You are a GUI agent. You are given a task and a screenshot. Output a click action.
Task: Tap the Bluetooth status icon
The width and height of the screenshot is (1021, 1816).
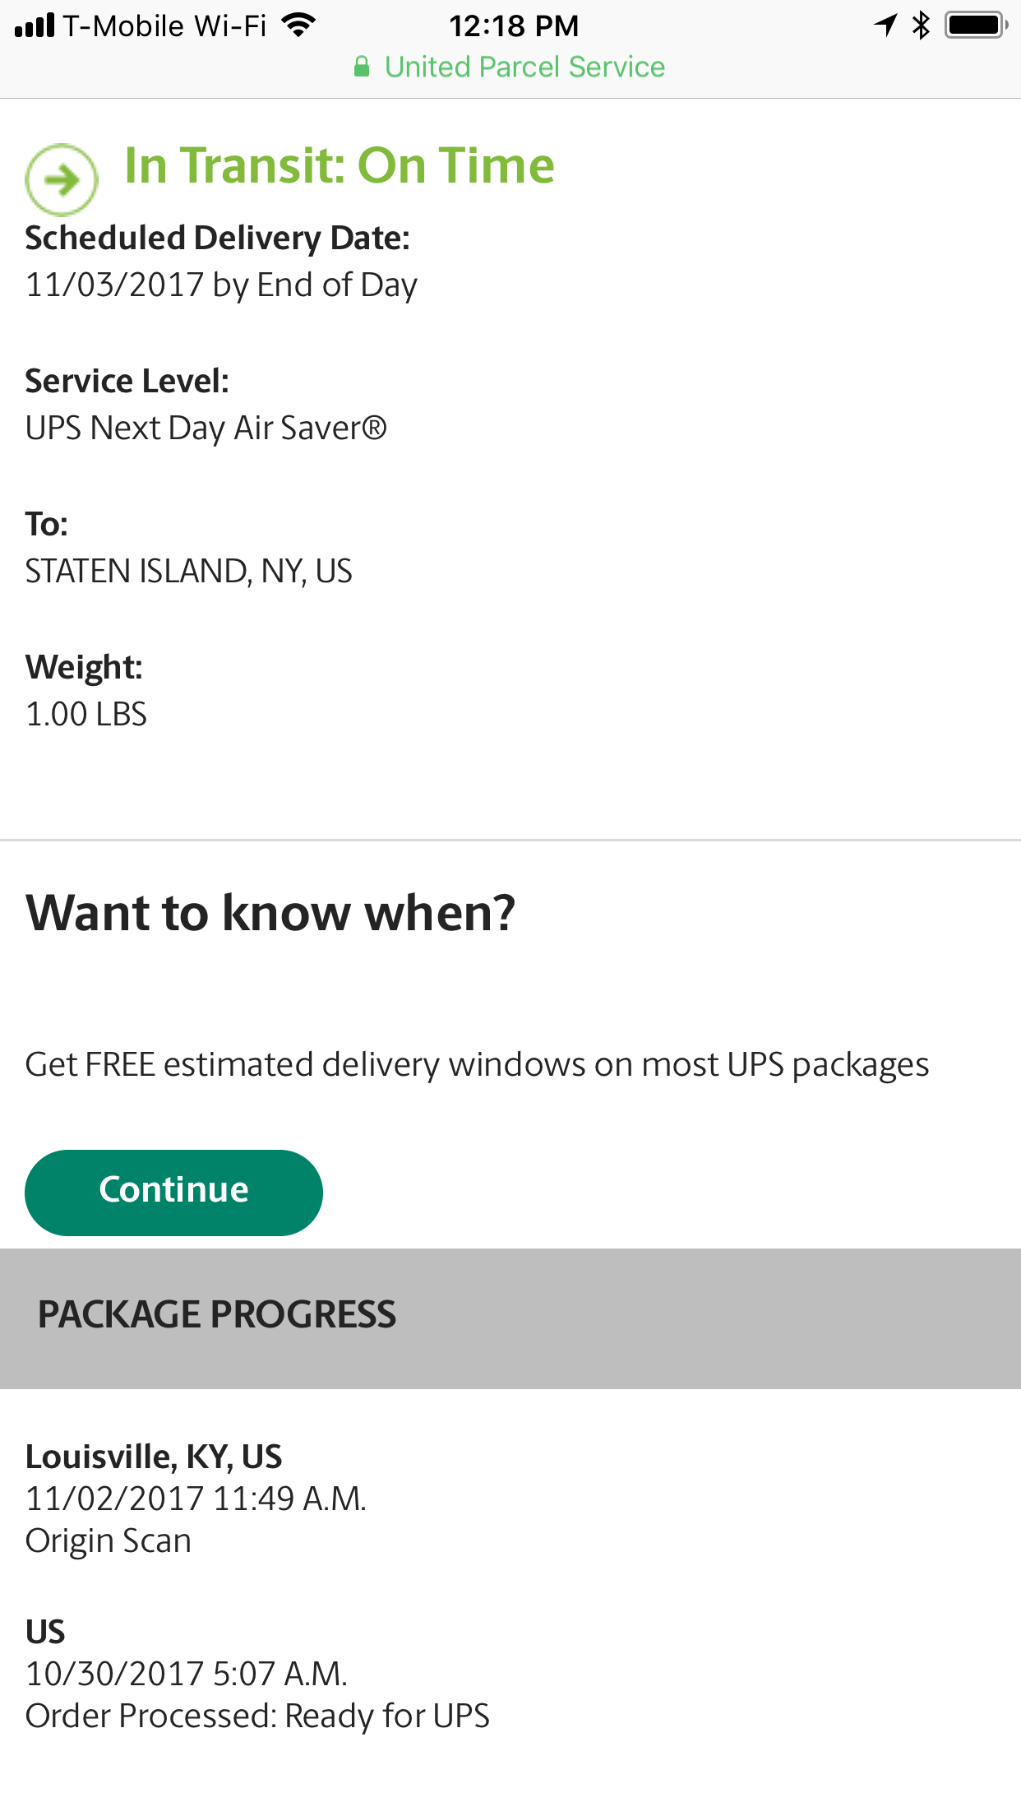coord(922,25)
